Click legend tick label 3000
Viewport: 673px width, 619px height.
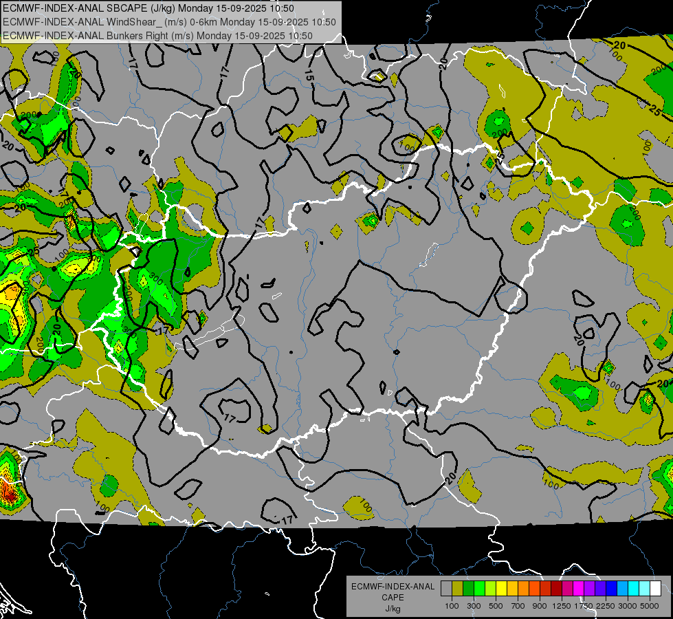(x=628, y=606)
